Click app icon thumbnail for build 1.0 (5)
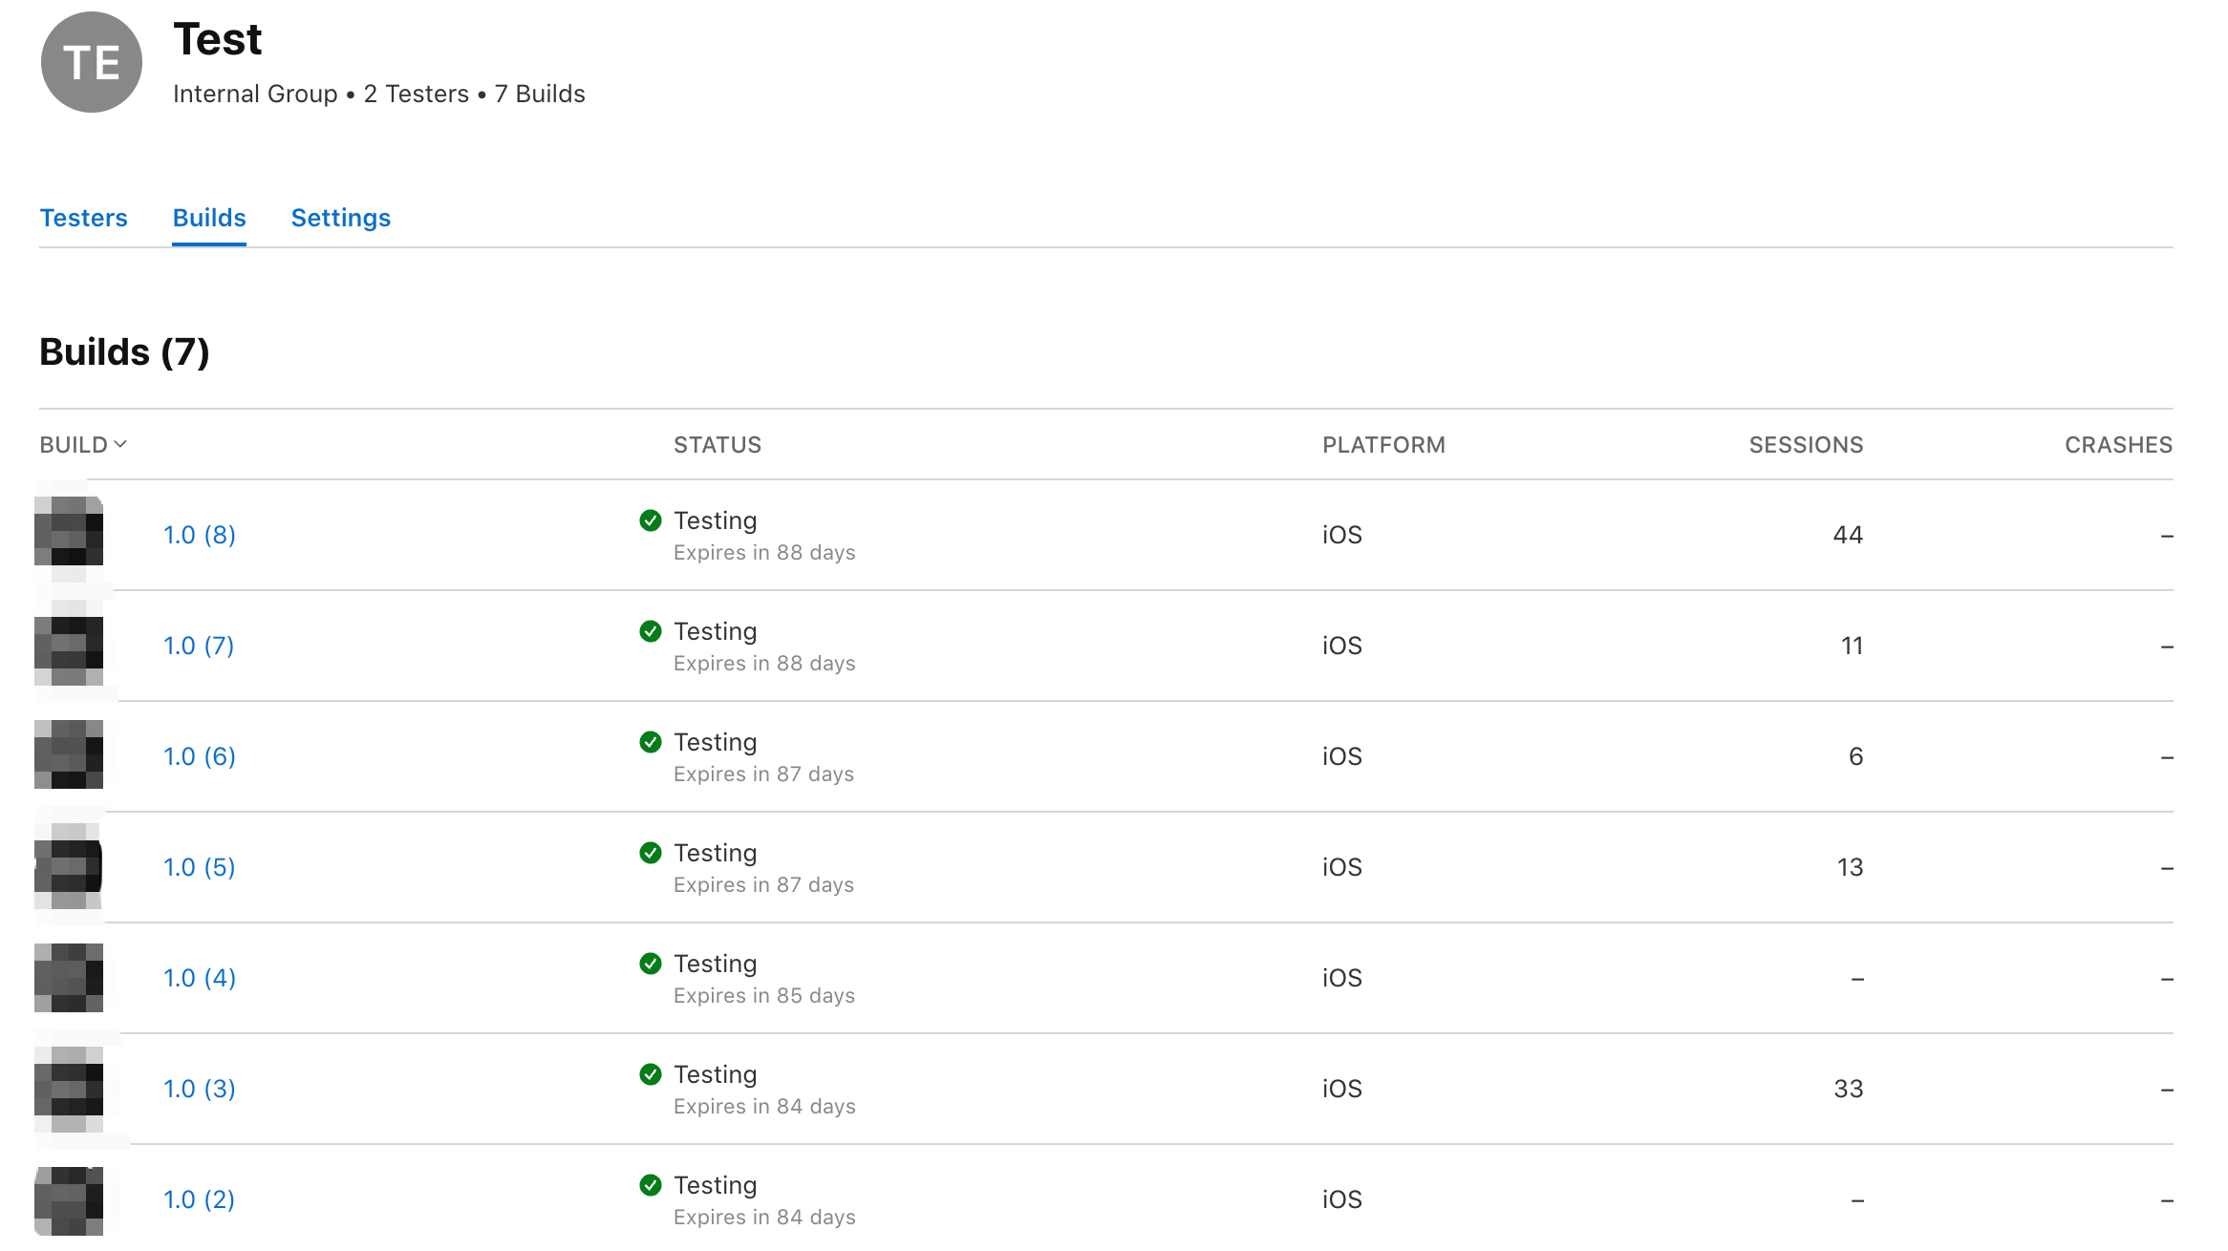The image size is (2228, 1251). click(x=69, y=865)
